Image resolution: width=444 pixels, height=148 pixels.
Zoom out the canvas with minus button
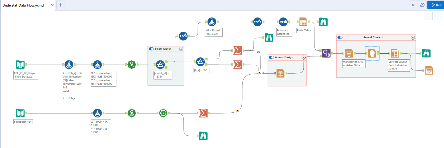click(x=428, y=16)
